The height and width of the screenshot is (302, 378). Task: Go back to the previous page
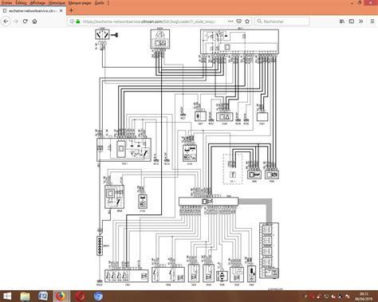[6, 22]
